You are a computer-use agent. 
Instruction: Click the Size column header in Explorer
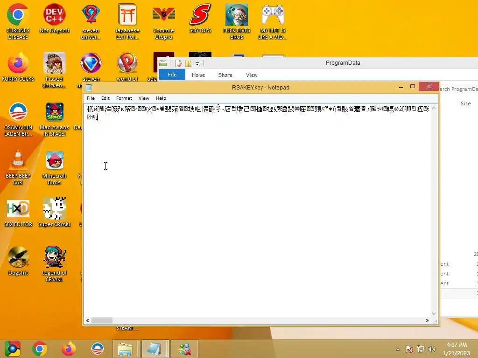[x=465, y=103]
